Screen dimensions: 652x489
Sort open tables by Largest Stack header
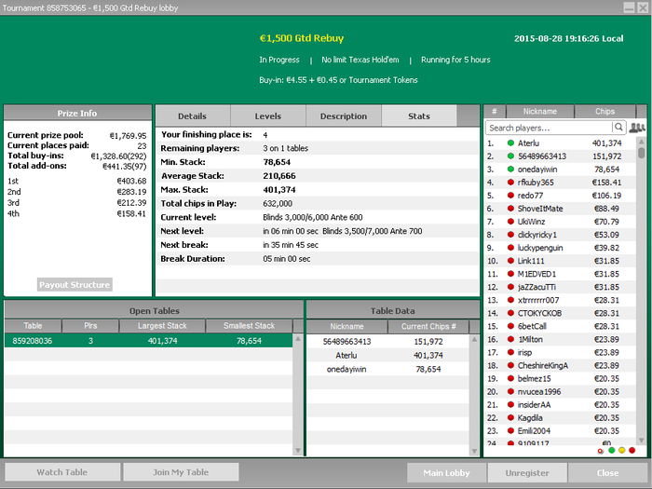tap(163, 326)
